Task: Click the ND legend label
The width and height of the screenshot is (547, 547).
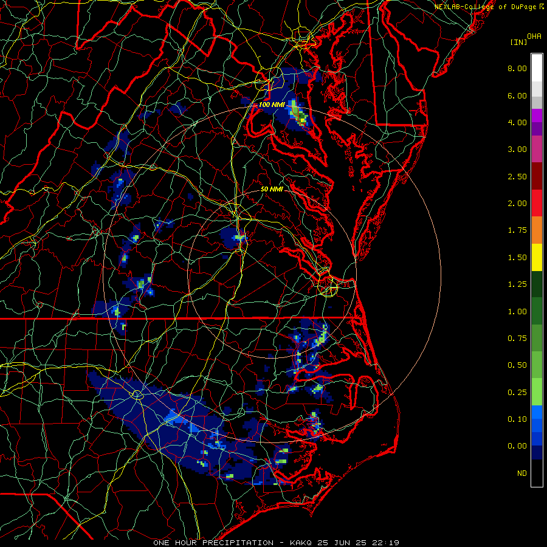Action: 522,473
